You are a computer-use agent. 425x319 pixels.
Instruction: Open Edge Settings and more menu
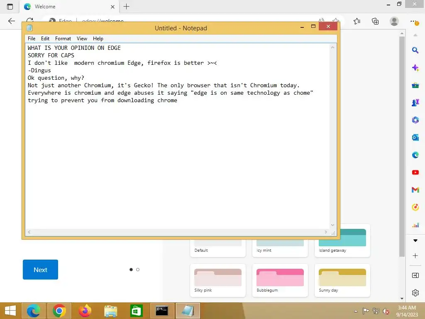tap(414, 22)
